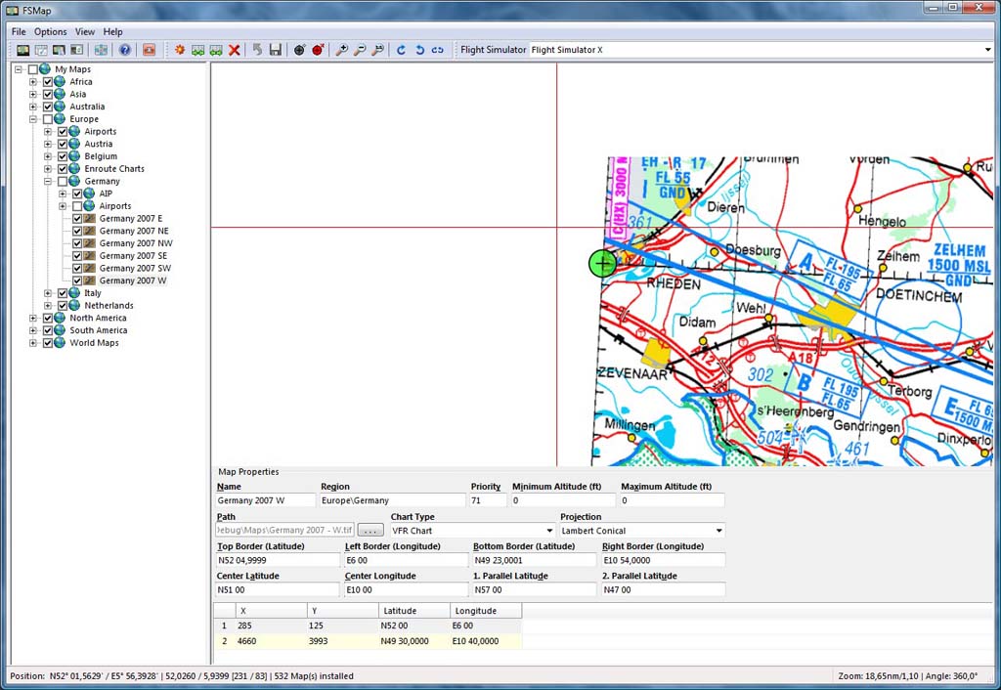Viewport: 1001px width, 690px height.
Task: Open the Projection dropdown
Action: (718, 531)
